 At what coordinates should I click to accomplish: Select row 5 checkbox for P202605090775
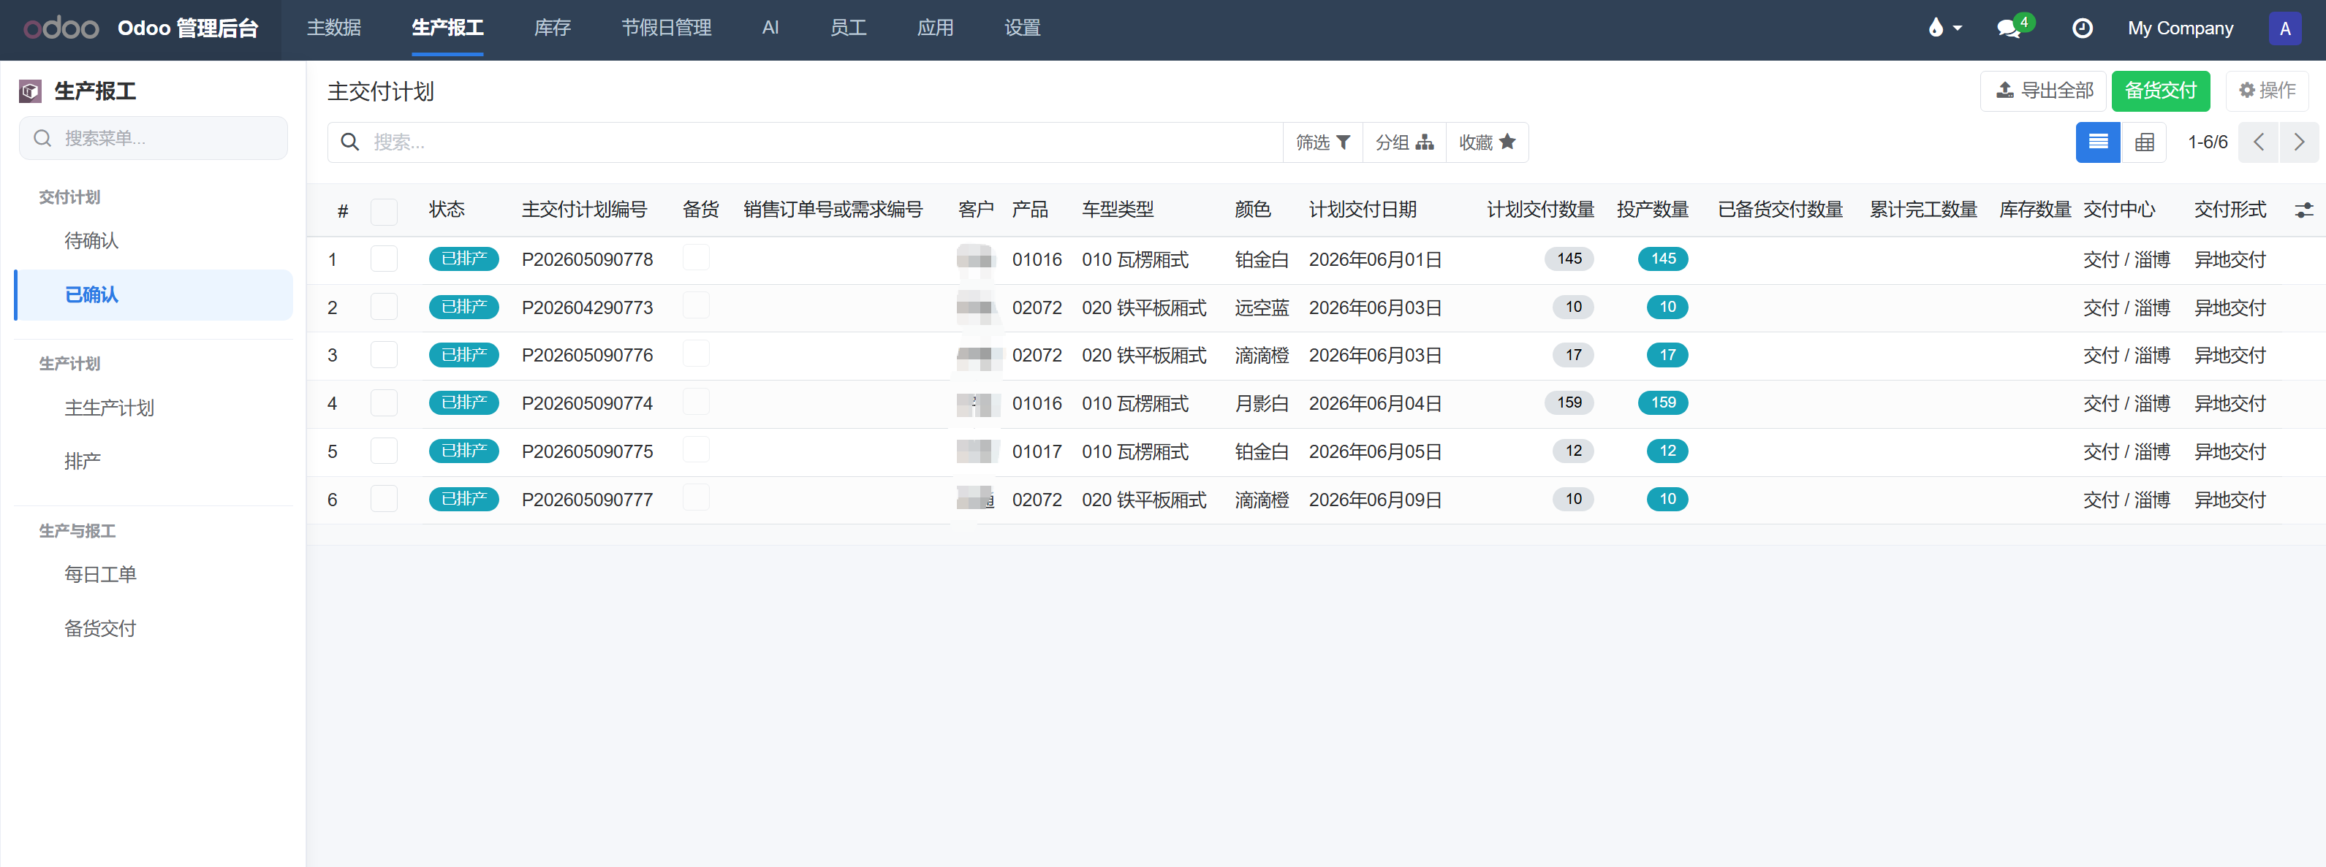384,450
